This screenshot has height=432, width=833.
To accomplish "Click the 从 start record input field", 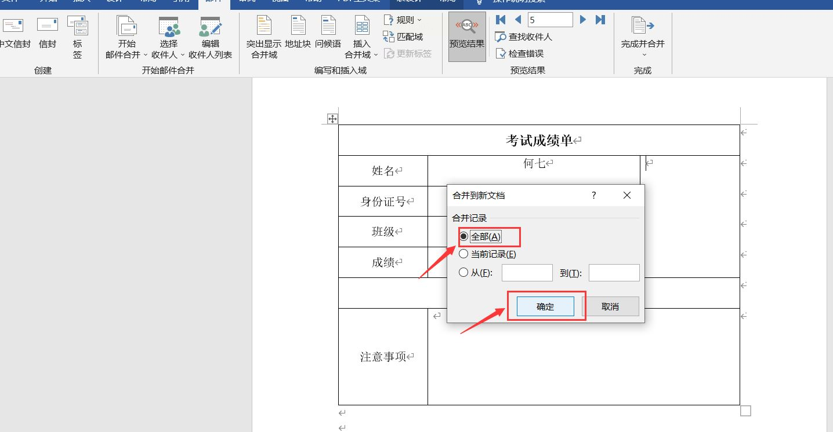I will [x=527, y=273].
